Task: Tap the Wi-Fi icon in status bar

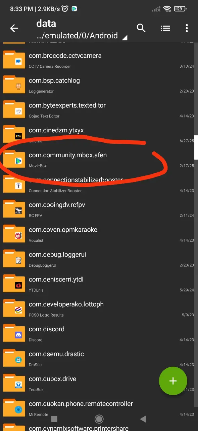Action: click(167, 9)
